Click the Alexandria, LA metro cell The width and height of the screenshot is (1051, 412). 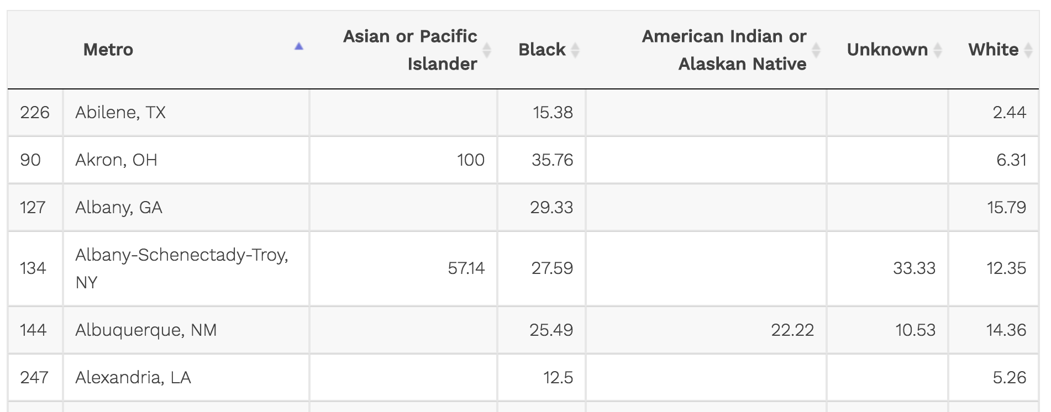pyautogui.click(x=133, y=378)
